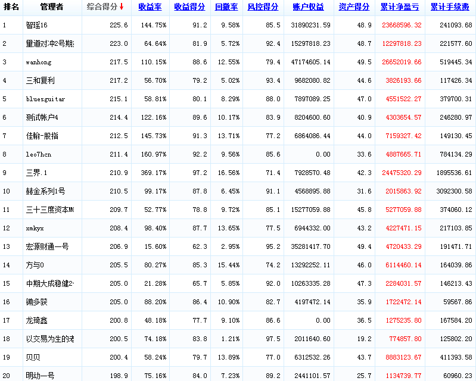
Task: Click the 回撤率 column header
Action: 226,7
